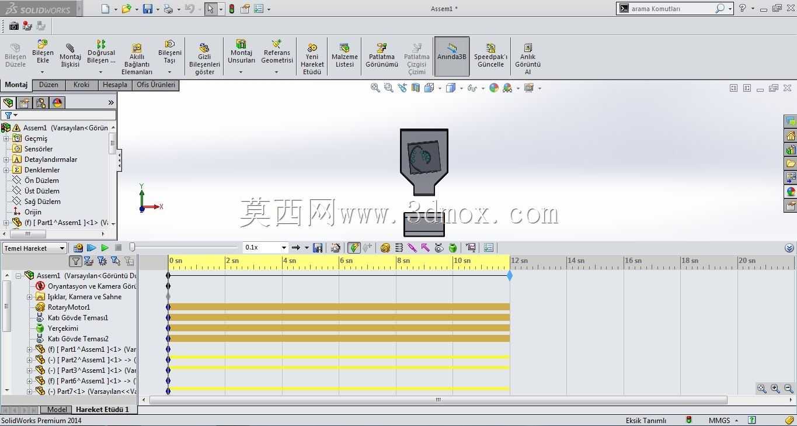
Task: Start Yeni Hareket Etüdü
Action: 312,60
